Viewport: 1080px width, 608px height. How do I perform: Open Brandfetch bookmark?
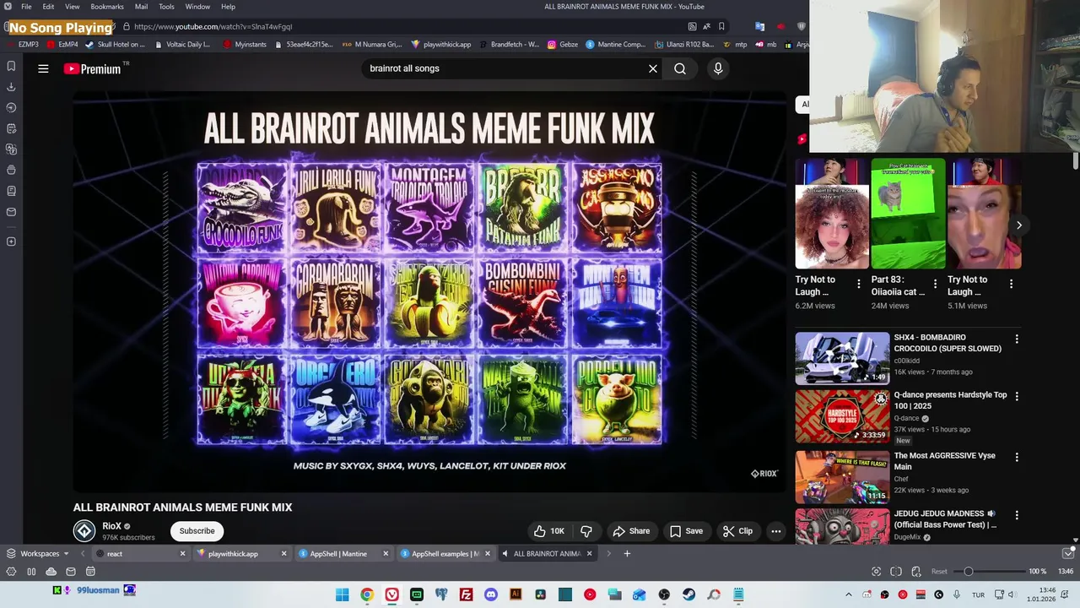(x=508, y=45)
